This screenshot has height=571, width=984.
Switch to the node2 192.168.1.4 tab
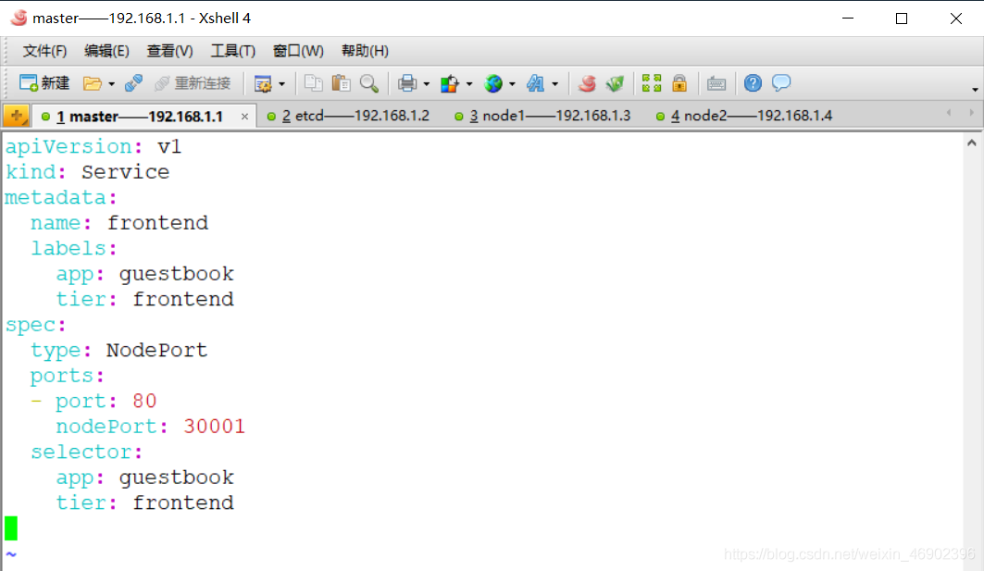point(744,116)
